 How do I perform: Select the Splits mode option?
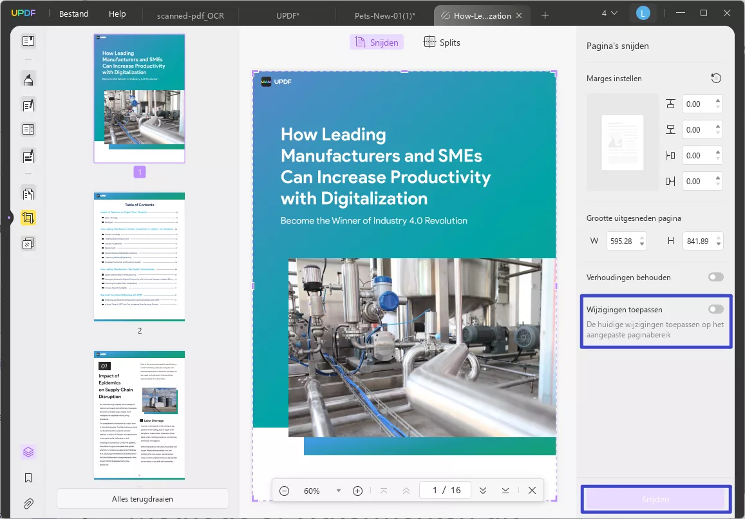(x=442, y=42)
